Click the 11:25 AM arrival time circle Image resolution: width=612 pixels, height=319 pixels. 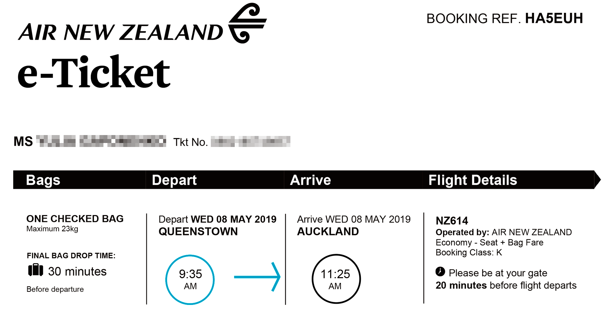[x=336, y=279]
